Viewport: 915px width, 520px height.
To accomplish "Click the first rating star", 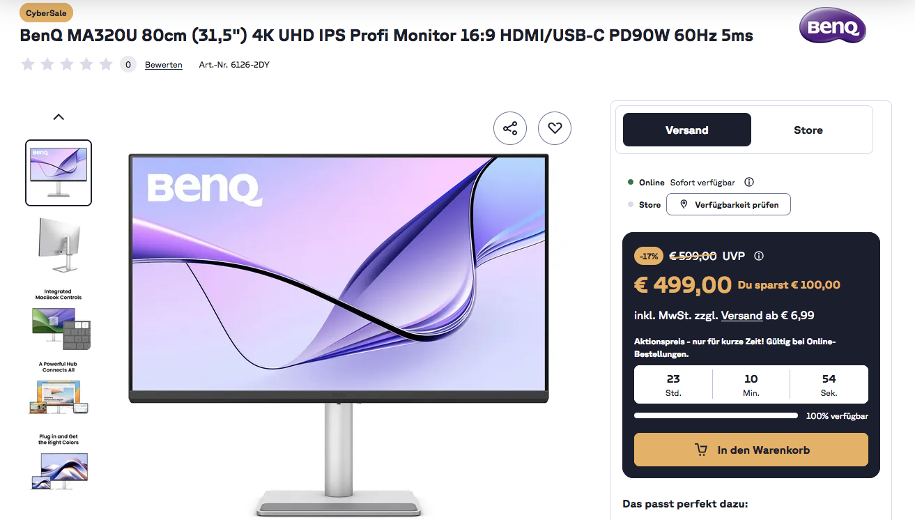I will pos(28,65).
